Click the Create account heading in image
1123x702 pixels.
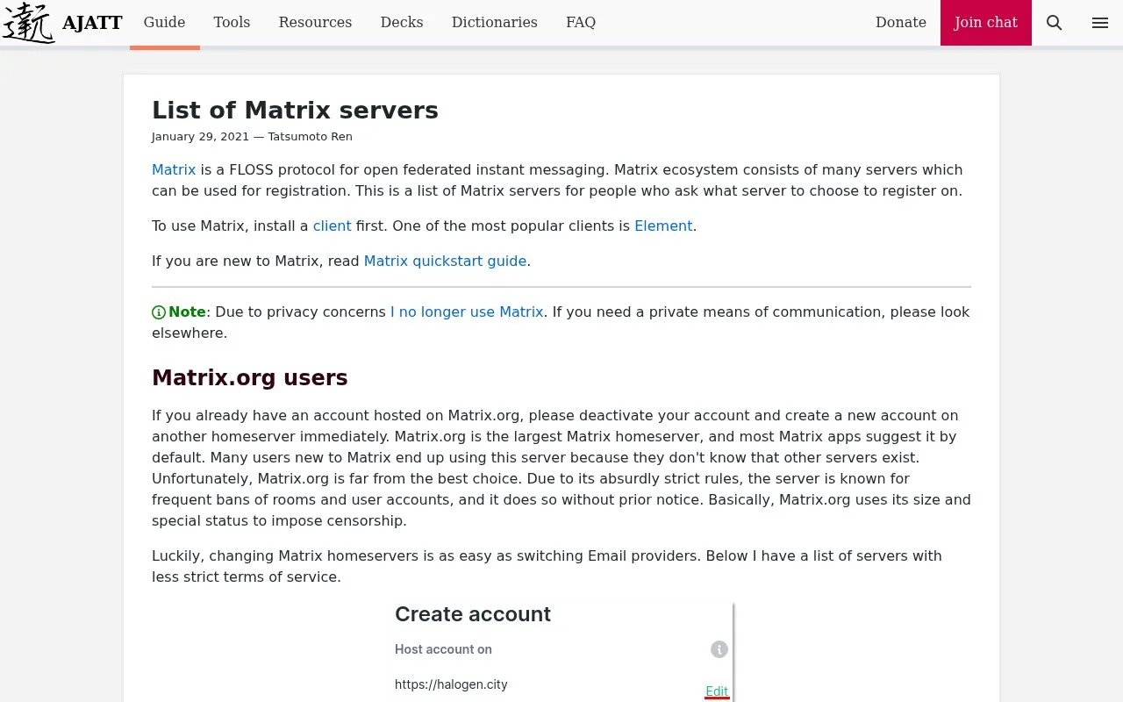(x=473, y=614)
